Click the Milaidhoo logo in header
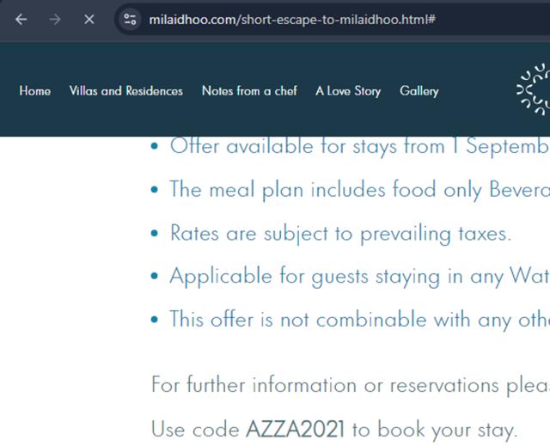Screen dimensions: 550x446 tap(534, 89)
